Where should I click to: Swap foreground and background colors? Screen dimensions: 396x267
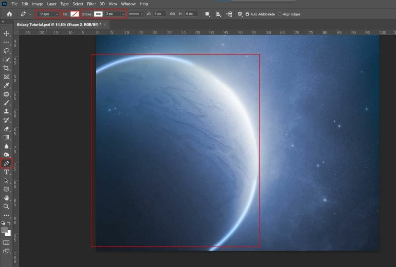coord(9,223)
